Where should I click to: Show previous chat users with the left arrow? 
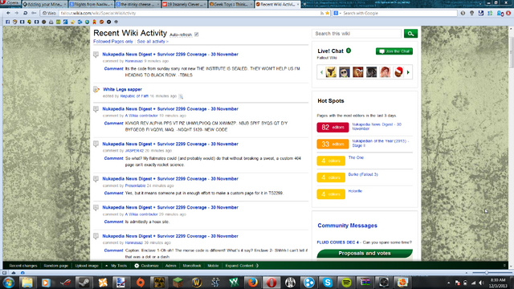click(321, 72)
